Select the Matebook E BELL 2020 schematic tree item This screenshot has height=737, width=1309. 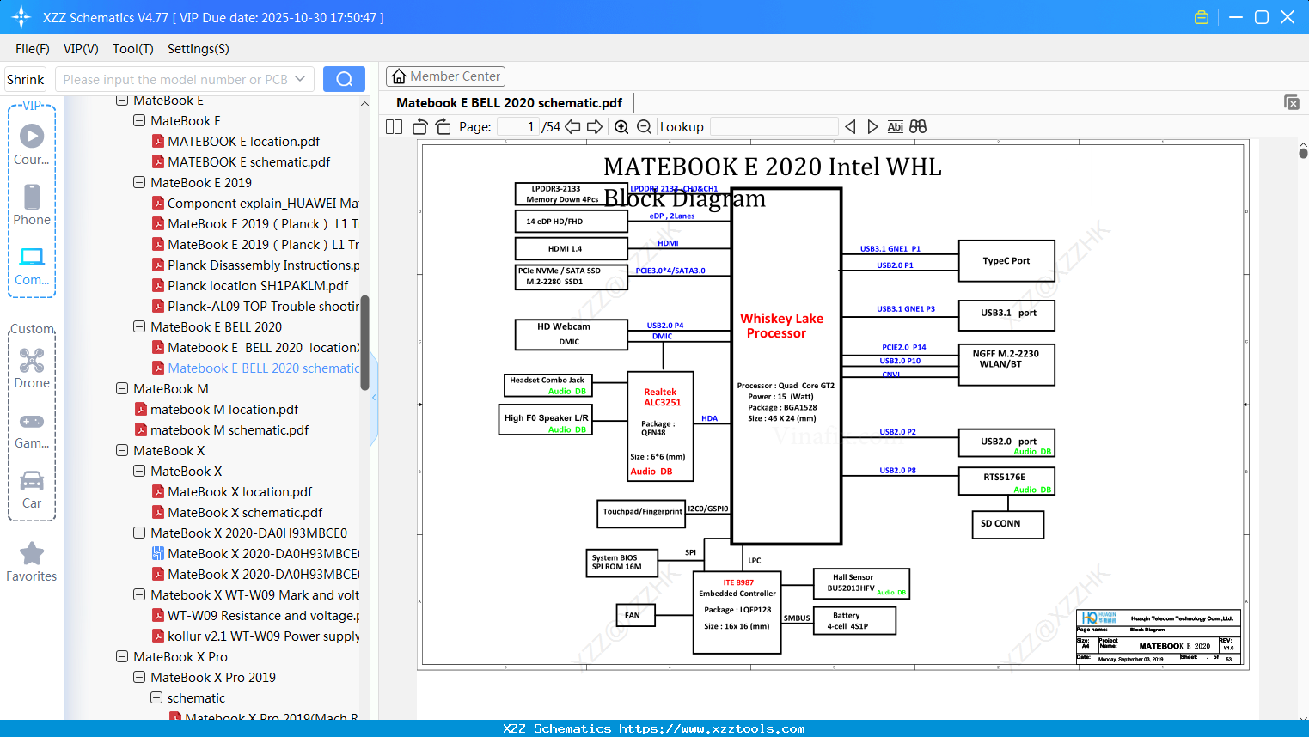click(x=256, y=368)
